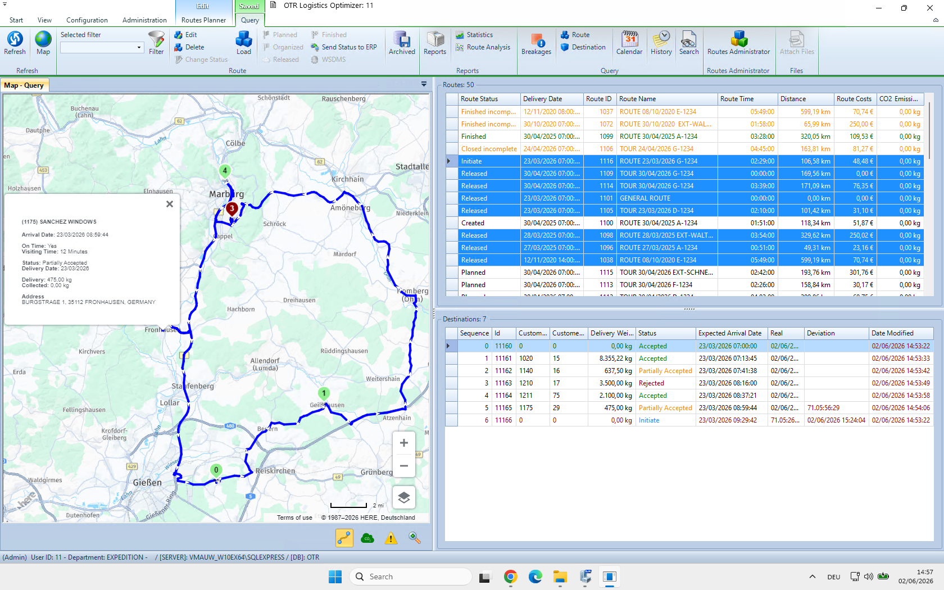Viewport: 944px width, 590px height.
Task: Click map stop marker 4
Action: coord(225,171)
